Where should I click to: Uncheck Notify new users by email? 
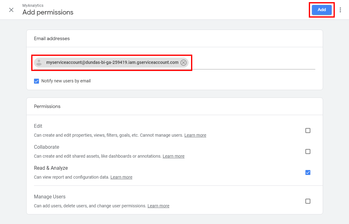click(36, 81)
